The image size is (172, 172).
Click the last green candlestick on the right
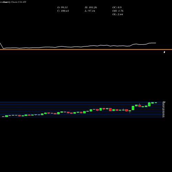156,103
